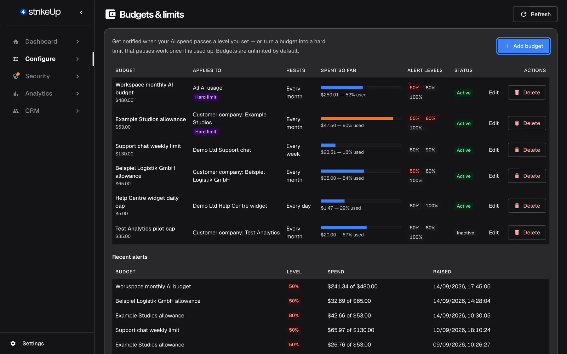Expand the Analytics menu chevron

[77, 93]
